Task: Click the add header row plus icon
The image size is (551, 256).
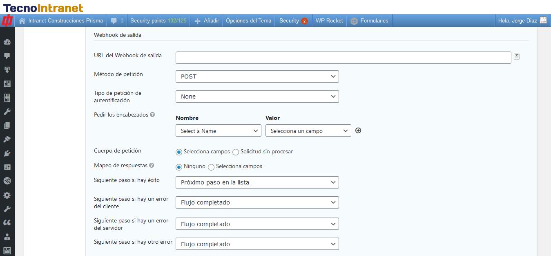Action: coord(358,130)
